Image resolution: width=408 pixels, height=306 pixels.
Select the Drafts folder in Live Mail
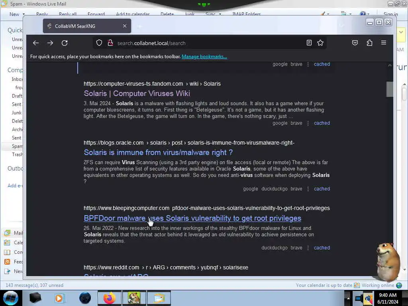tap(17, 96)
